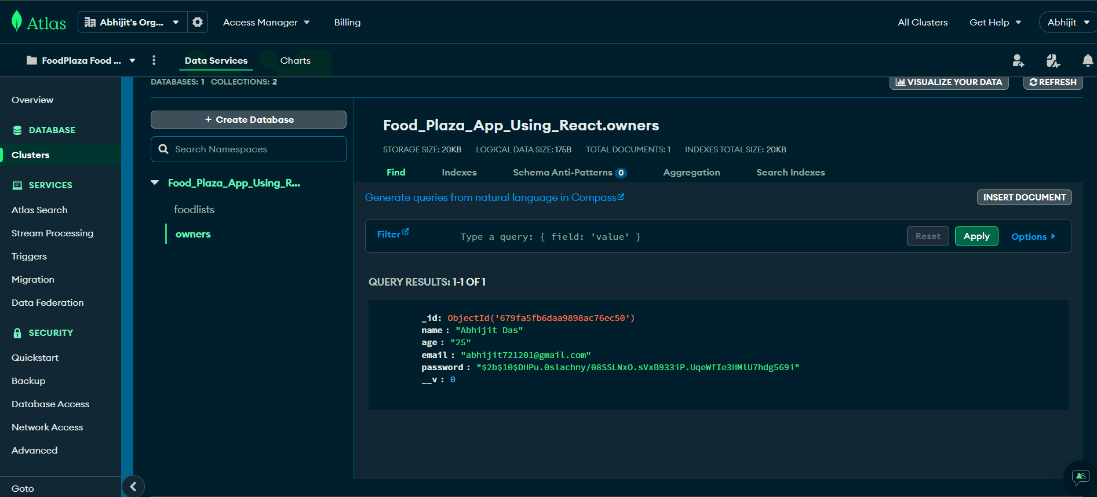Apply the query filter
Image resolution: width=1097 pixels, height=497 pixels.
pyautogui.click(x=976, y=236)
